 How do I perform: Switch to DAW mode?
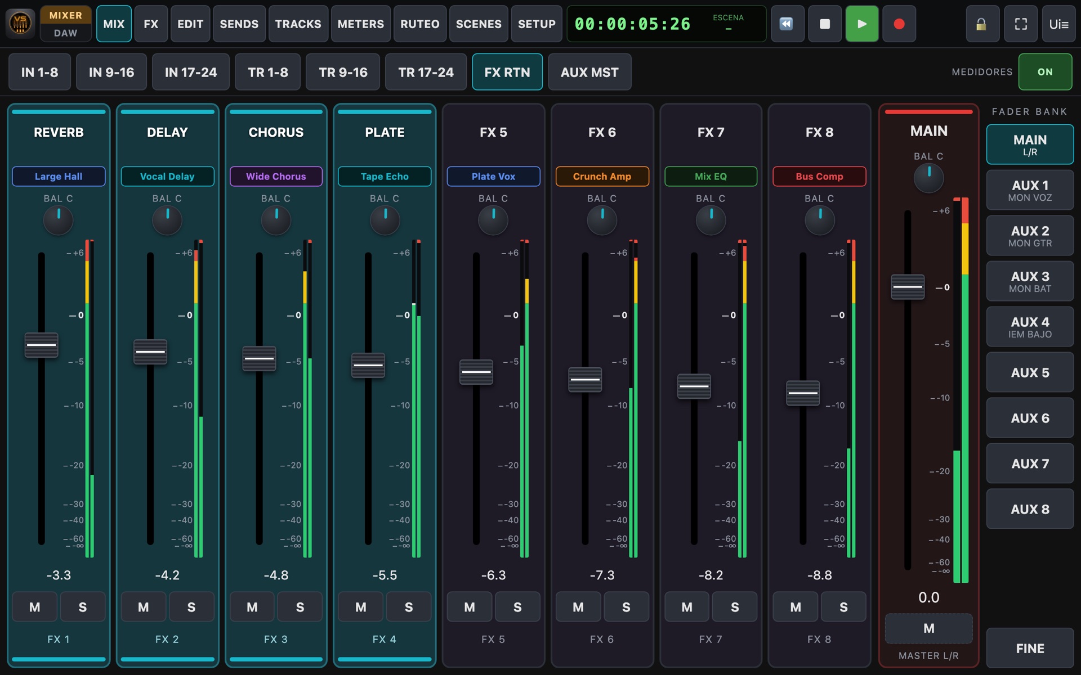[66, 33]
